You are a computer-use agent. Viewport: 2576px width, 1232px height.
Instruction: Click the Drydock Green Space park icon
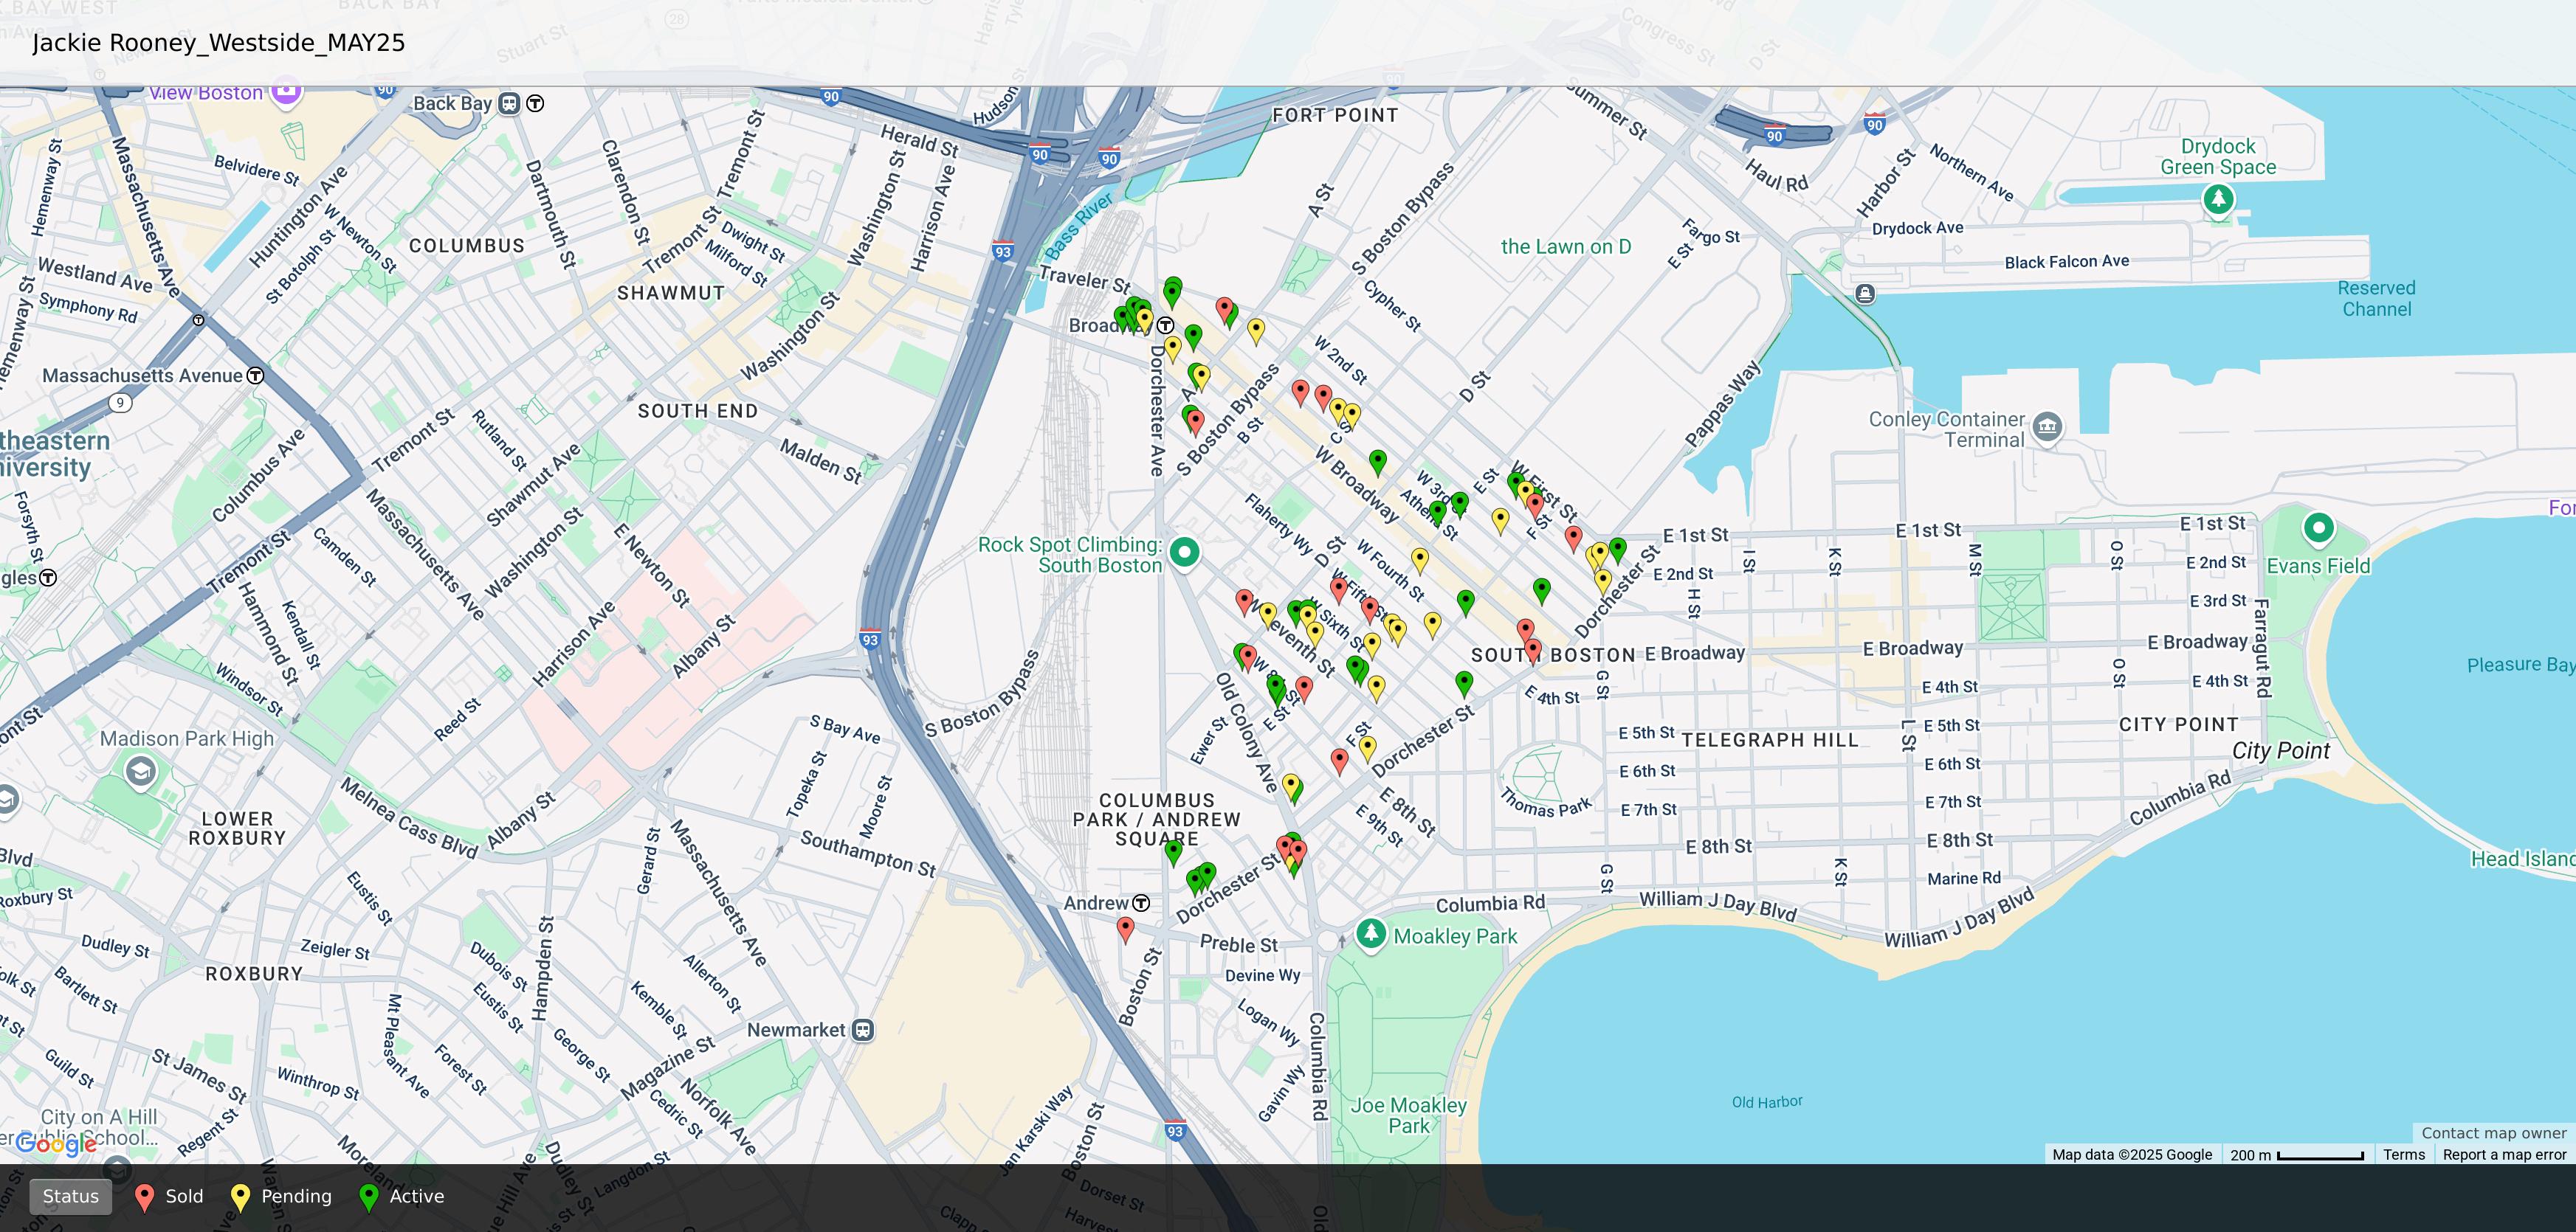[x=2218, y=199]
